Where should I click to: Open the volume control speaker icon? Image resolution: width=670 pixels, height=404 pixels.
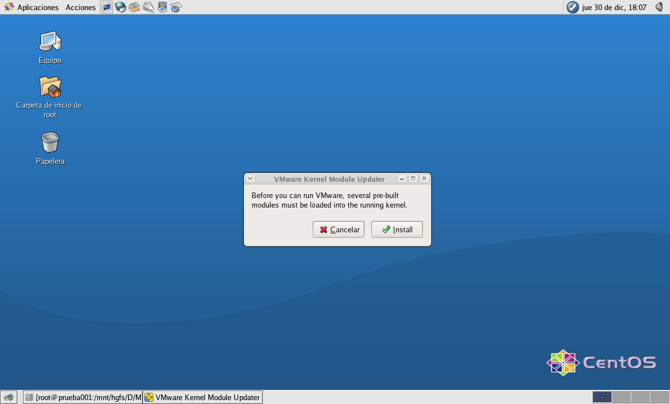point(659,7)
